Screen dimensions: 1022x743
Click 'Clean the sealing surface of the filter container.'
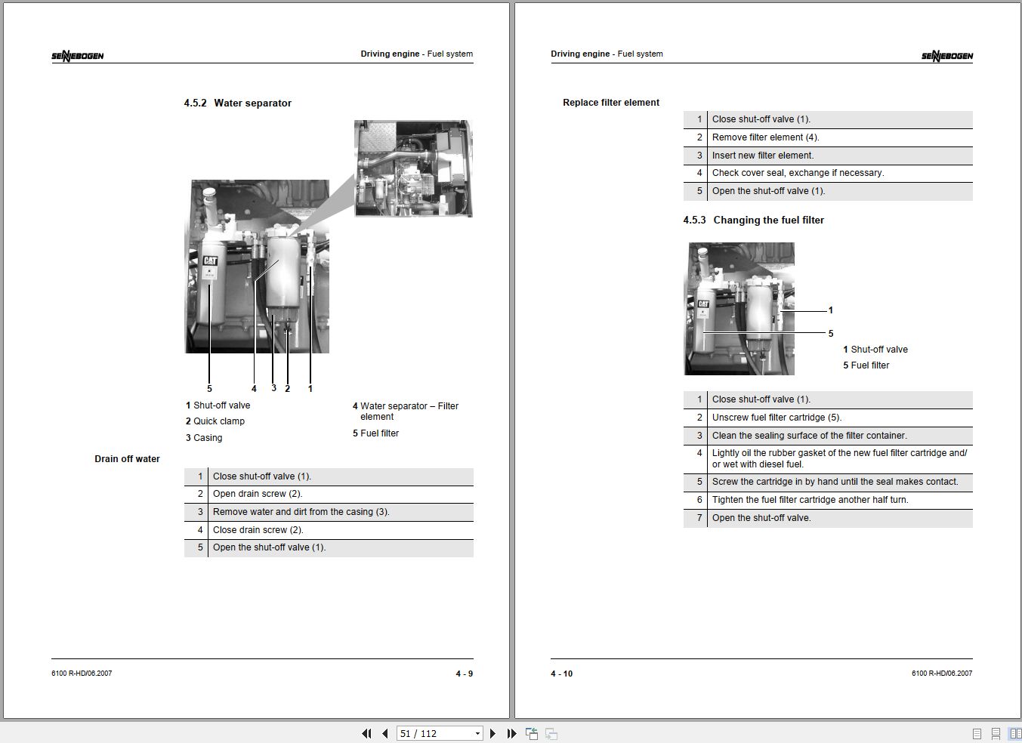coord(810,436)
